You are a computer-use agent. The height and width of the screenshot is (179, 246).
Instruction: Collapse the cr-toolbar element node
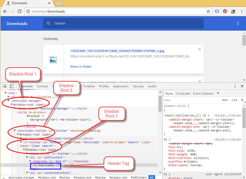(21, 142)
